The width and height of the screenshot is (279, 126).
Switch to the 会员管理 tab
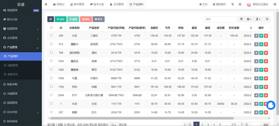[x=117, y=4]
